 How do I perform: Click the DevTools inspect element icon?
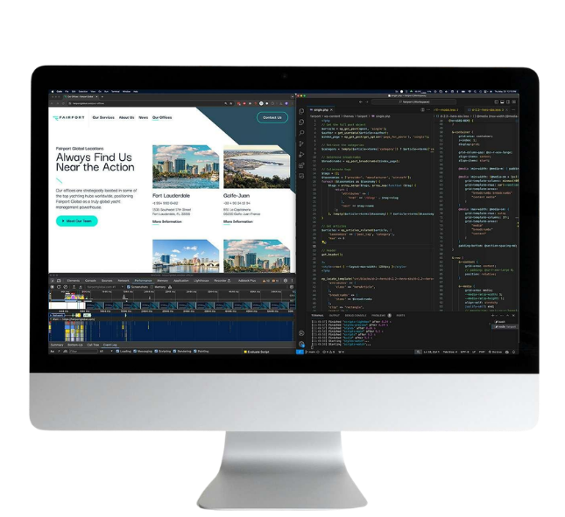tap(53, 281)
